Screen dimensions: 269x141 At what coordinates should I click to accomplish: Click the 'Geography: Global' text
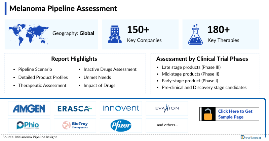pos(73,33)
